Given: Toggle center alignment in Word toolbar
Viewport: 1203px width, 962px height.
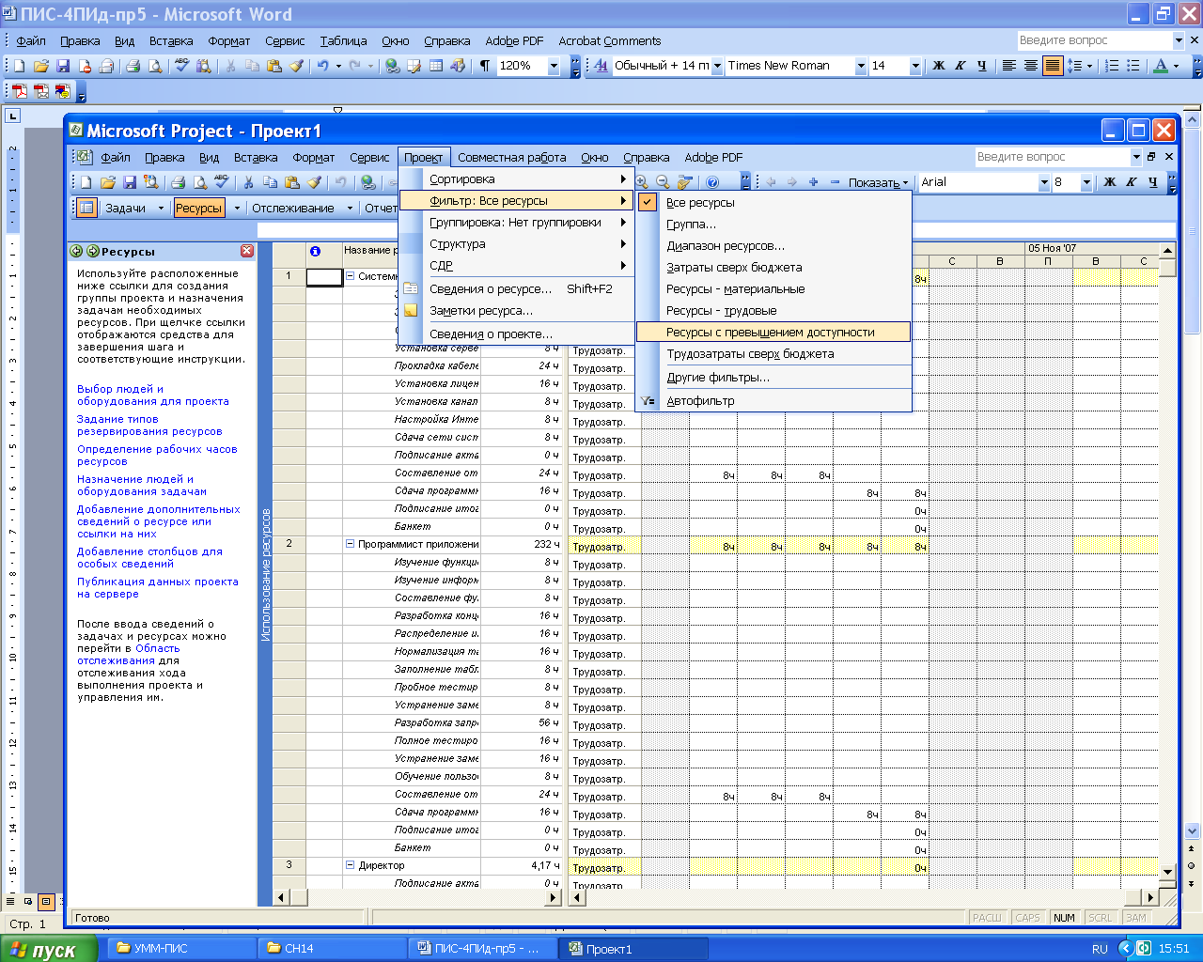Looking at the screenshot, I should pos(1031,66).
